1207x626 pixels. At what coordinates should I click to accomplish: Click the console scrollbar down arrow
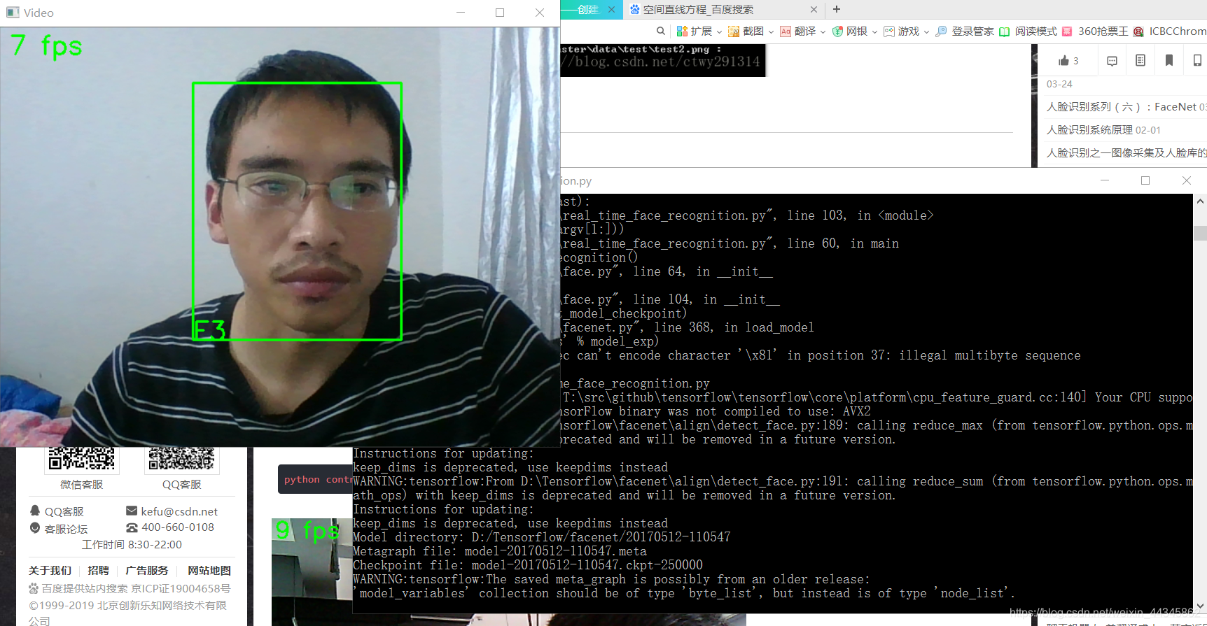click(x=1200, y=606)
